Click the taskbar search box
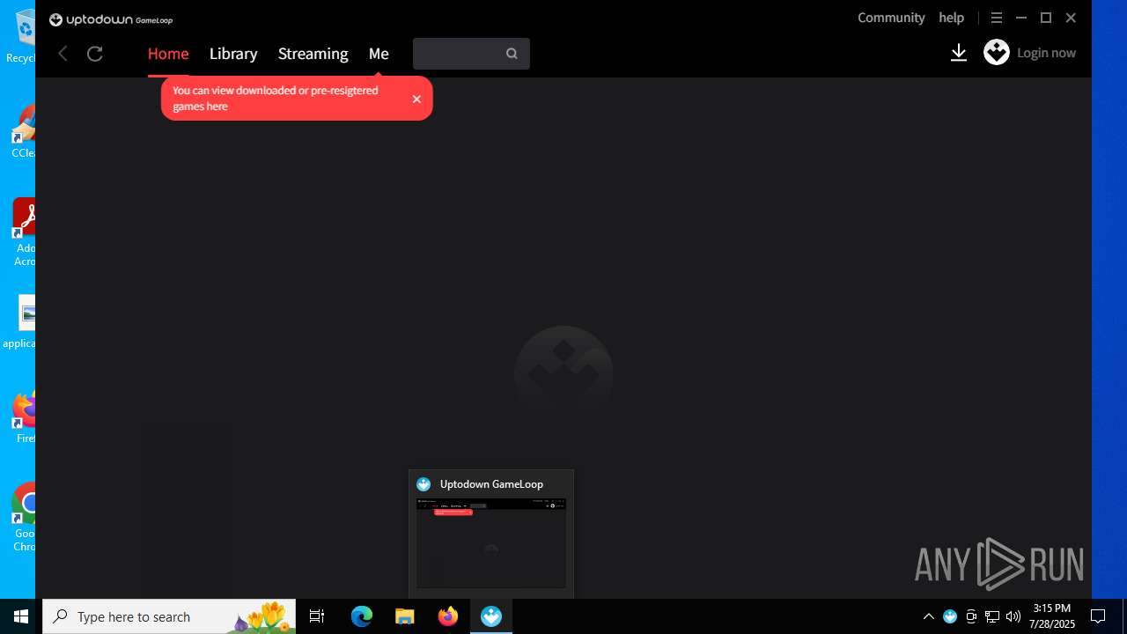This screenshot has width=1127, height=634. (169, 616)
